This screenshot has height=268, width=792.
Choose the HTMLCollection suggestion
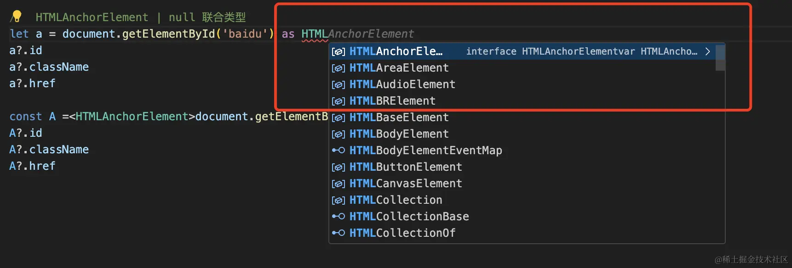[396, 200]
